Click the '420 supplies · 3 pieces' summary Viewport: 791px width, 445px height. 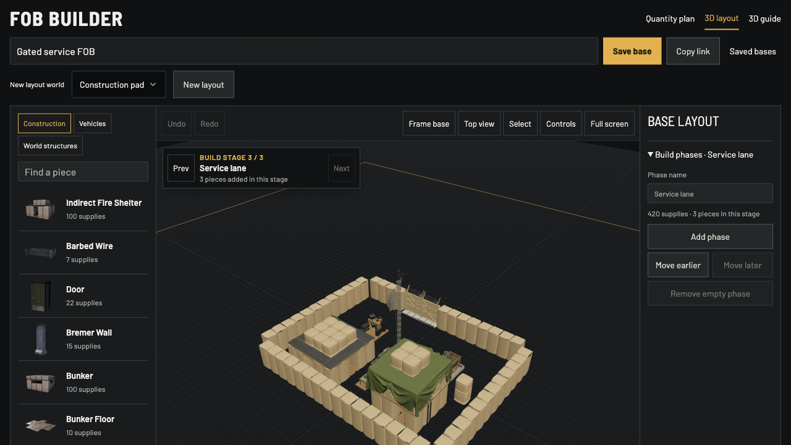pos(703,214)
